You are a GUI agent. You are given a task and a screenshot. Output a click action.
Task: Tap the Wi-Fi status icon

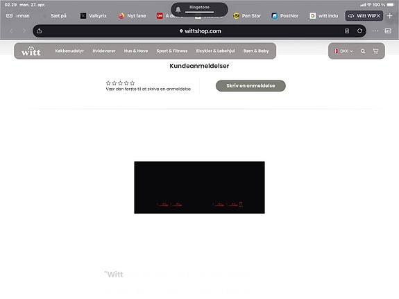(x=369, y=5)
